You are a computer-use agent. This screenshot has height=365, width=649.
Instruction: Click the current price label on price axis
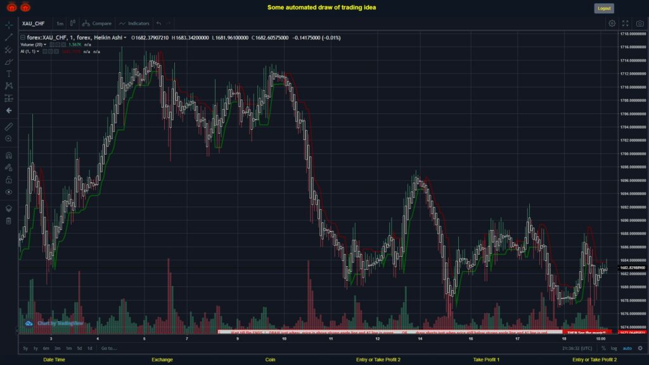click(x=632, y=268)
